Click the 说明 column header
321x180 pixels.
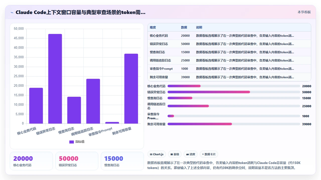(x=199, y=27)
